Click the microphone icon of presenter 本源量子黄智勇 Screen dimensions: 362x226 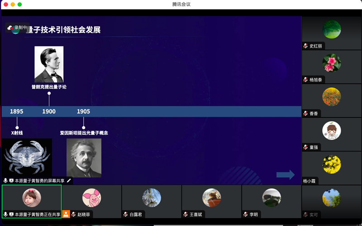click(x=5, y=214)
